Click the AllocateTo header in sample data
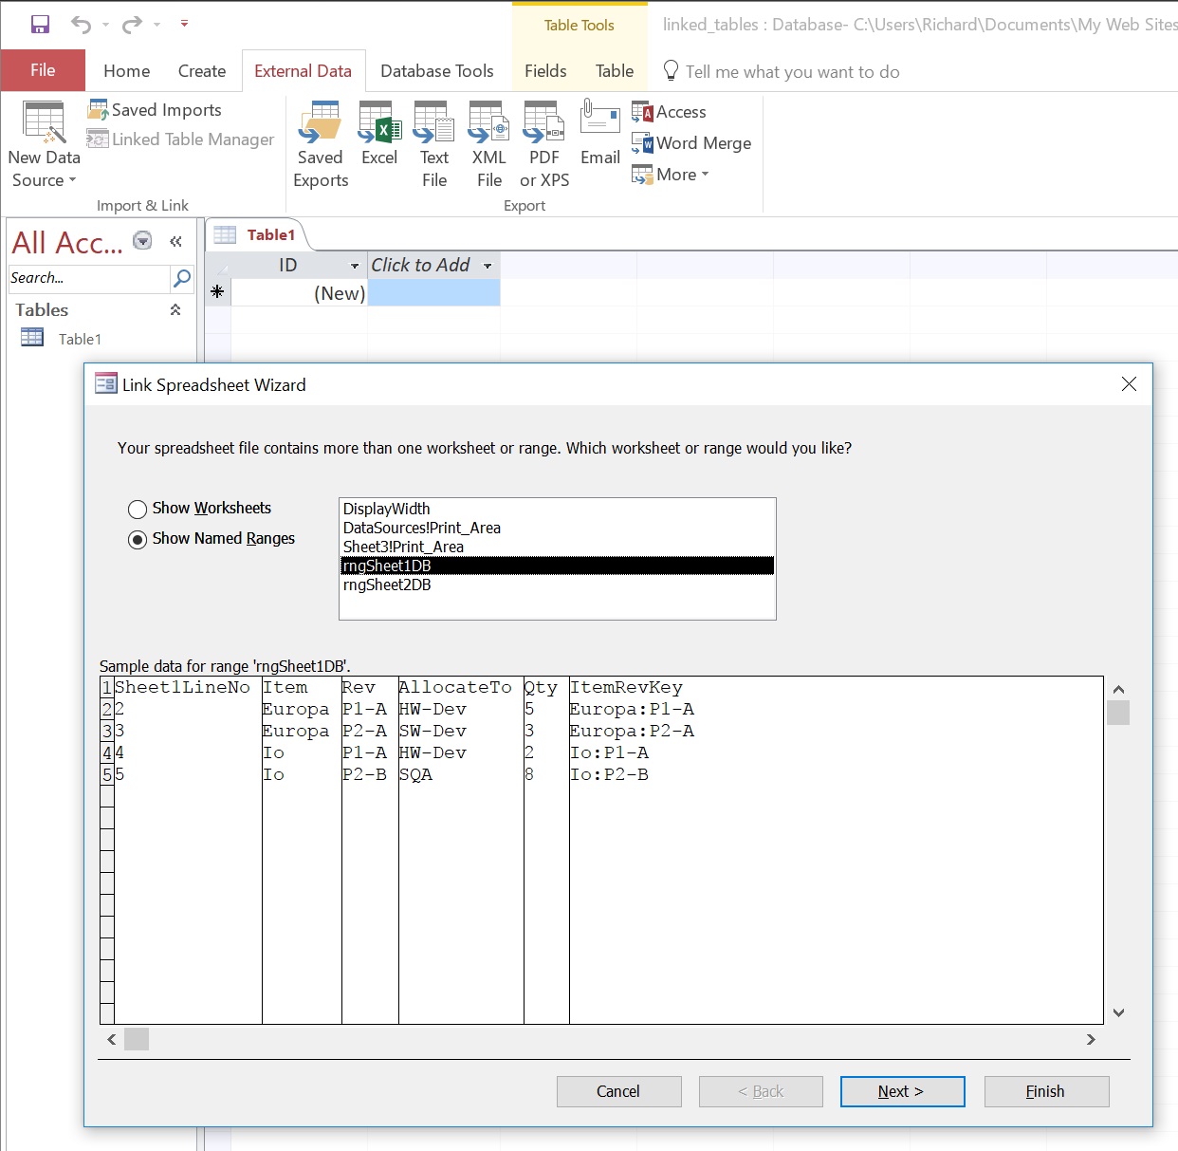1178x1151 pixels. point(455,688)
